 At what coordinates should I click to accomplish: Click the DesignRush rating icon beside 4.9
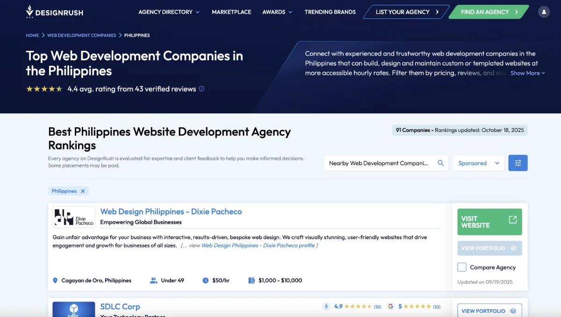(326, 306)
